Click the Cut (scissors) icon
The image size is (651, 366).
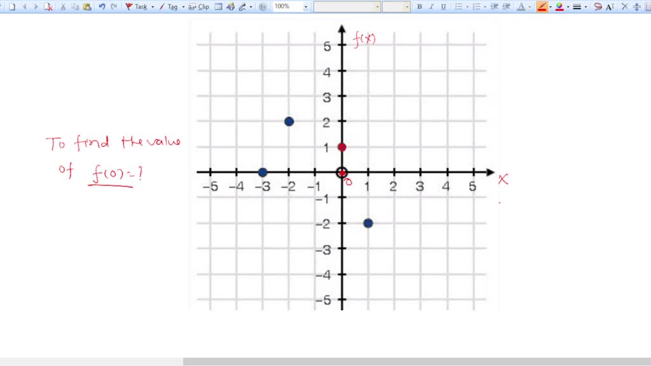point(63,7)
